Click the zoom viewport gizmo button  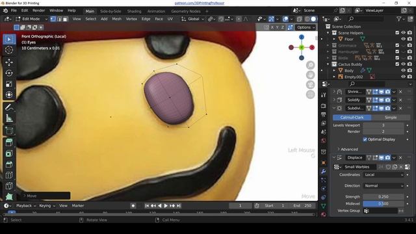tap(310, 65)
